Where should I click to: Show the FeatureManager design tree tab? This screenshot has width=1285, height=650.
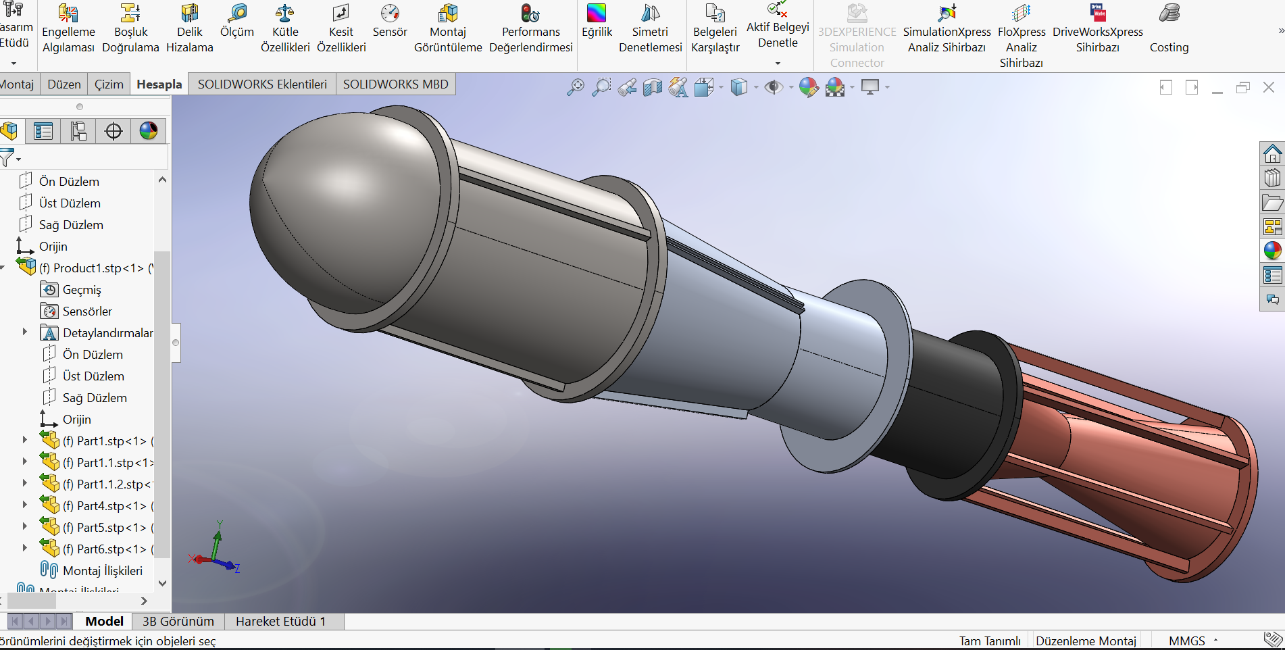[9, 131]
